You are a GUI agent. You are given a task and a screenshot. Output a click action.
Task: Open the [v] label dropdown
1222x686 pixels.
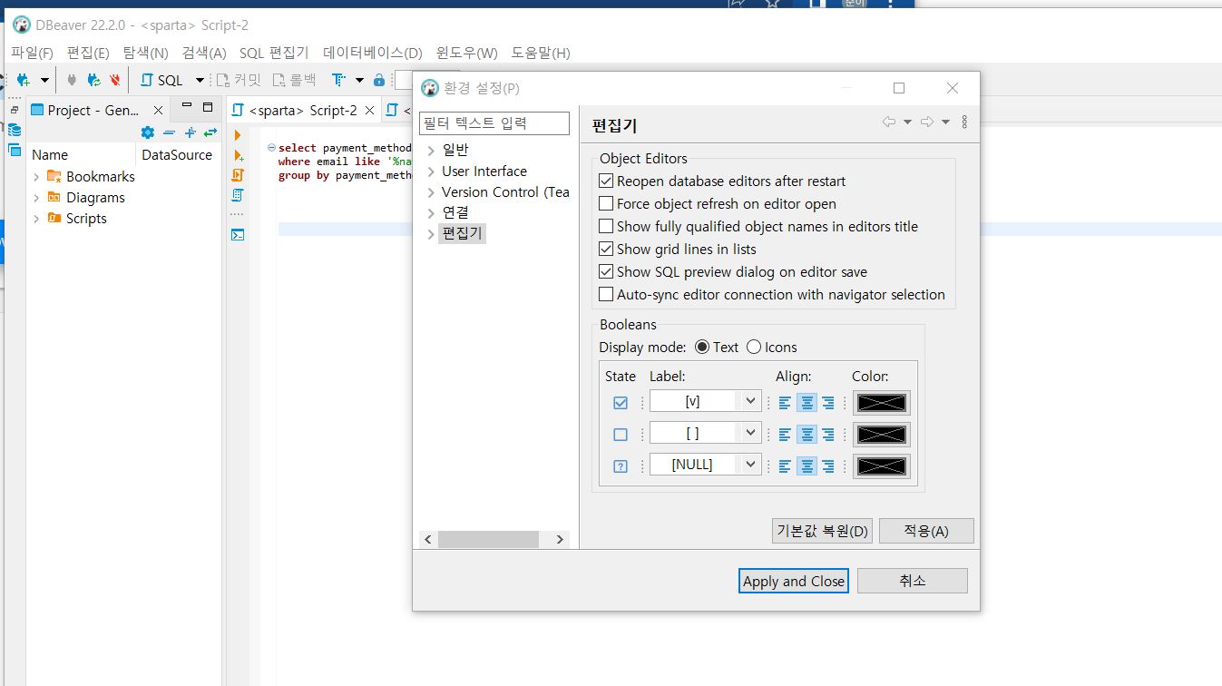(x=750, y=401)
